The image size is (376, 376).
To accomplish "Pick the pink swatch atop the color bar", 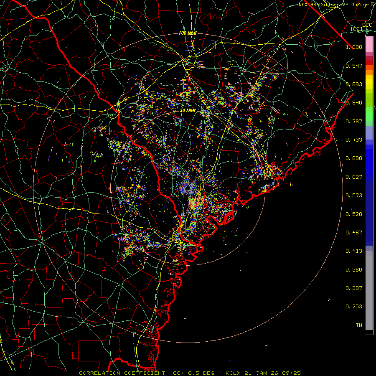I will [369, 45].
